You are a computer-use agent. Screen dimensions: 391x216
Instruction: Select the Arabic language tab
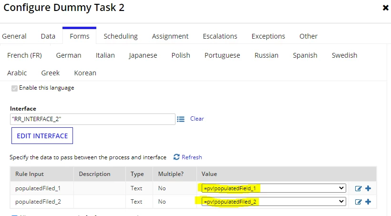click(17, 73)
